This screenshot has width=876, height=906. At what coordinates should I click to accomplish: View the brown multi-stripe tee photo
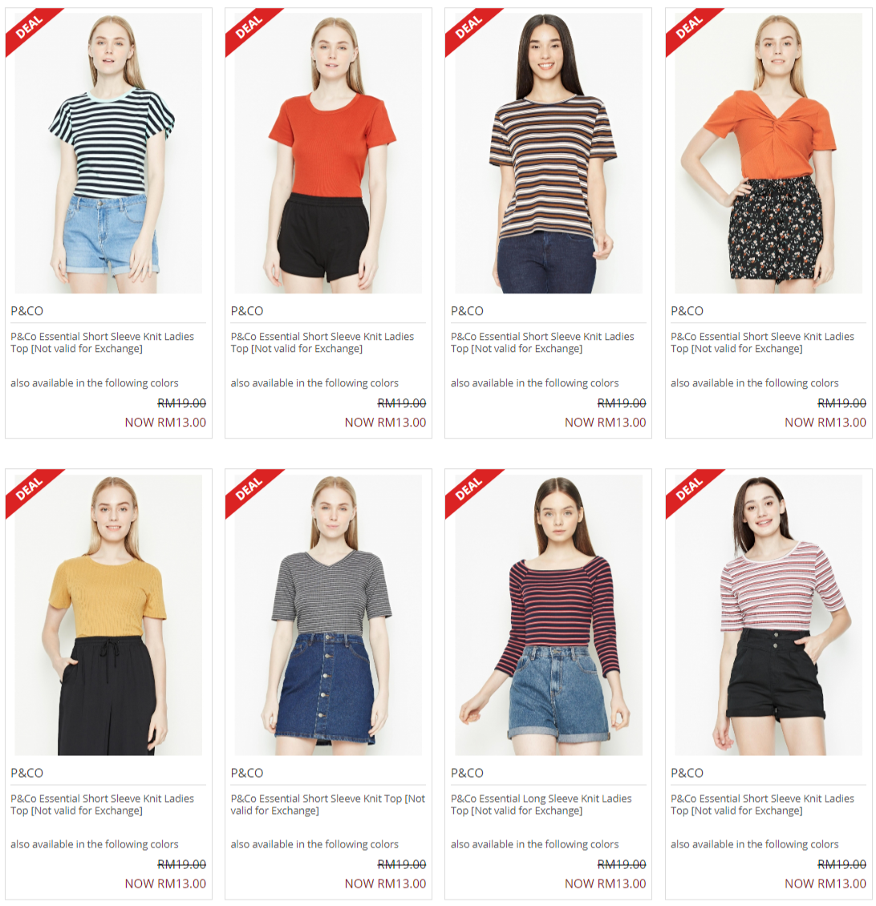[549, 153]
